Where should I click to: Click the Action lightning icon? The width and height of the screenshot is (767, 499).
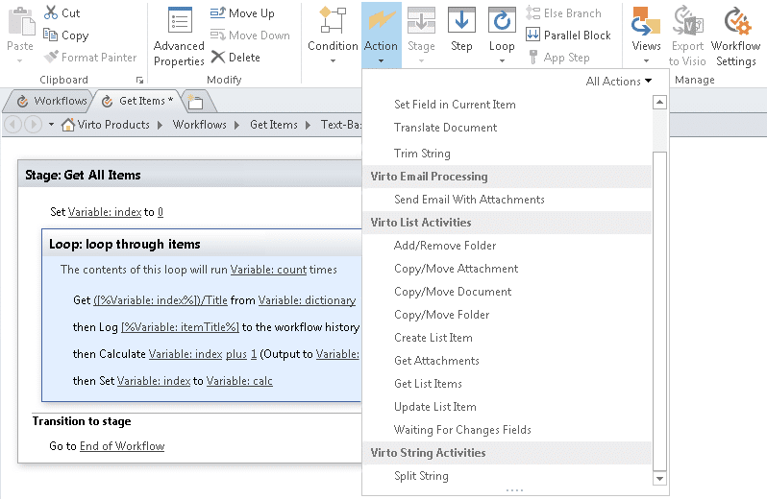click(381, 20)
